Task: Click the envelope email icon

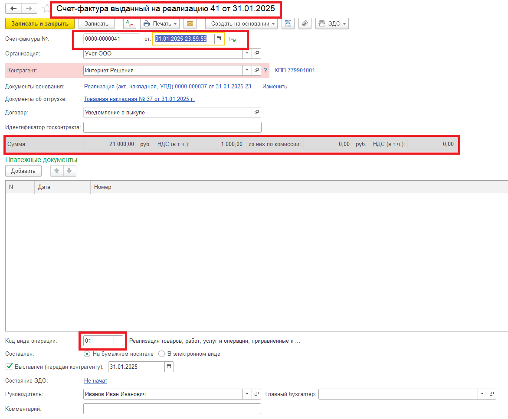Action: [190, 24]
